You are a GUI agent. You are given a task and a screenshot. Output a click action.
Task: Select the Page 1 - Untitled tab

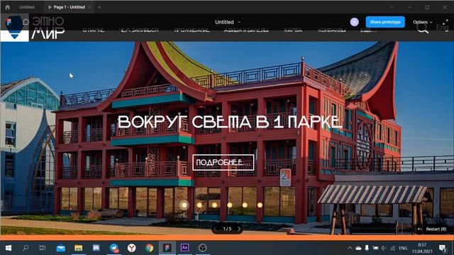pos(69,7)
